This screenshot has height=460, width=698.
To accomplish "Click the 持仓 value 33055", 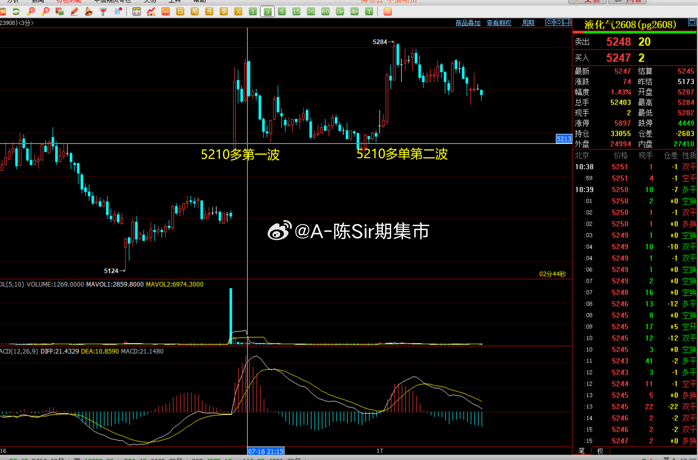I will pos(621,134).
